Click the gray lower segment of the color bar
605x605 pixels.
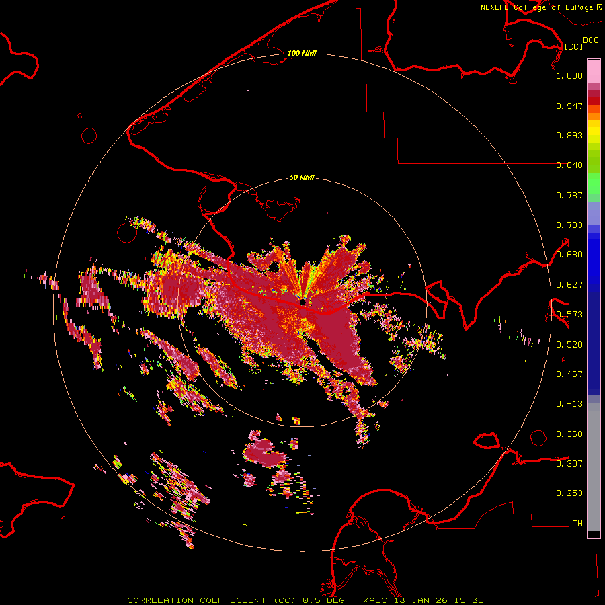(x=594, y=467)
